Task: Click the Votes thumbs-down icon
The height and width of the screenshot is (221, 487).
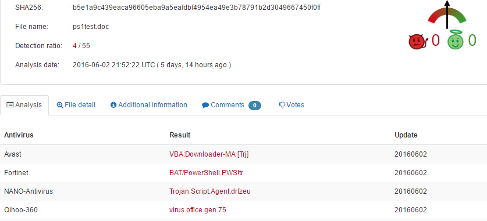Action: click(x=282, y=105)
